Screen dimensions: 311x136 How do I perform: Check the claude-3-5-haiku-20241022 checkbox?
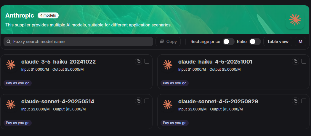(147, 61)
